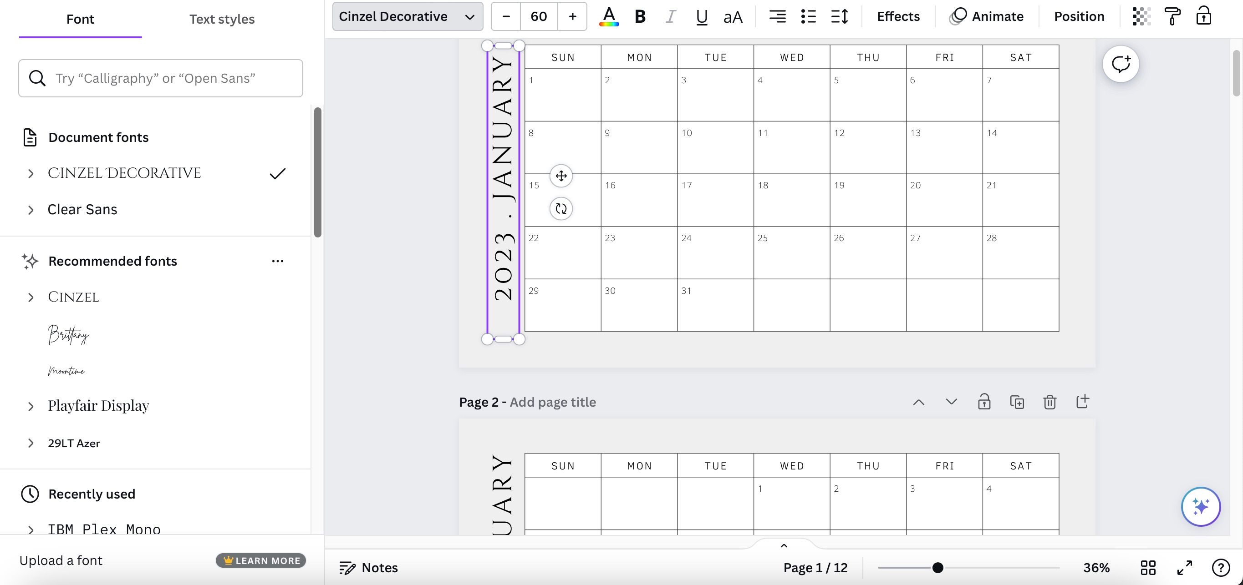The width and height of the screenshot is (1243, 585).
Task: Open the Cinzel Decorative font dropdown
Action: pos(407,17)
